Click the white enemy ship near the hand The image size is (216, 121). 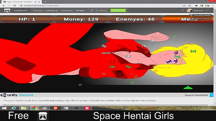coord(153,41)
